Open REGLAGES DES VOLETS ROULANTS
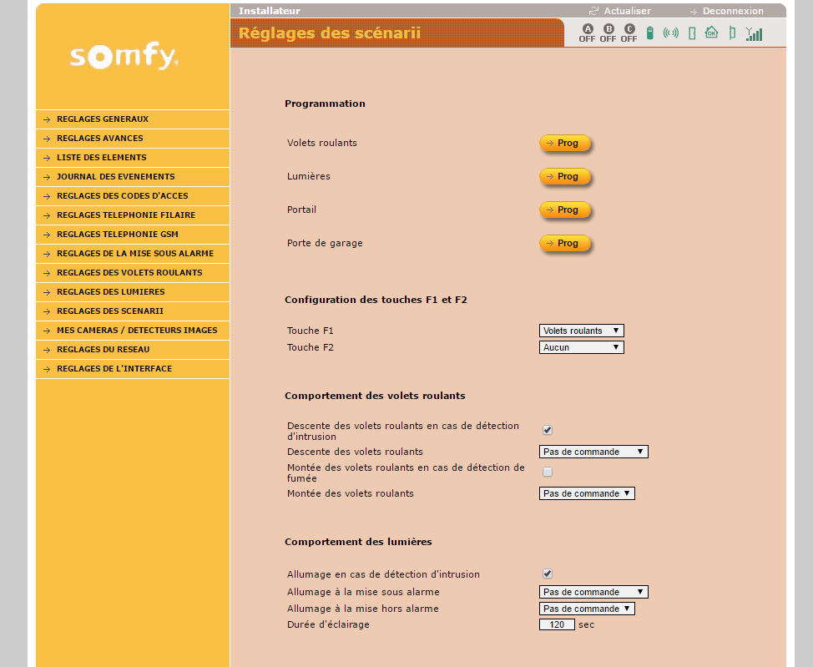This screenshot has height=667, width=813. coord(133,273)
